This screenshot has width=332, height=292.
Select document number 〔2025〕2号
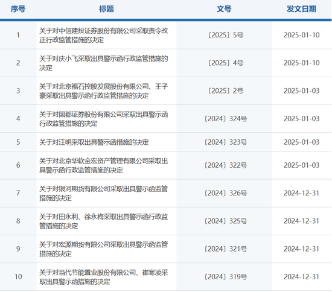point(226,90)
